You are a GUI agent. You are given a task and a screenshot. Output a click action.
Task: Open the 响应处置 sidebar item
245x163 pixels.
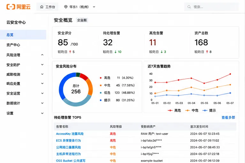tap(13, 84)
